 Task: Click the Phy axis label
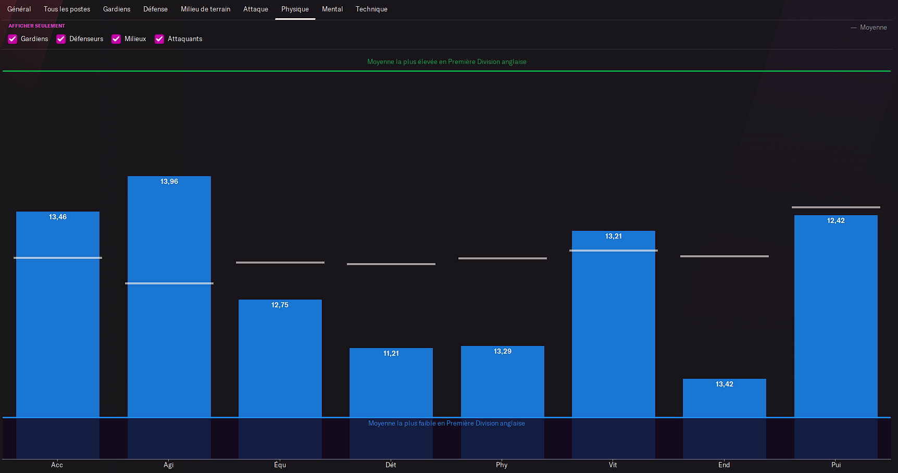tap(502, 465)
